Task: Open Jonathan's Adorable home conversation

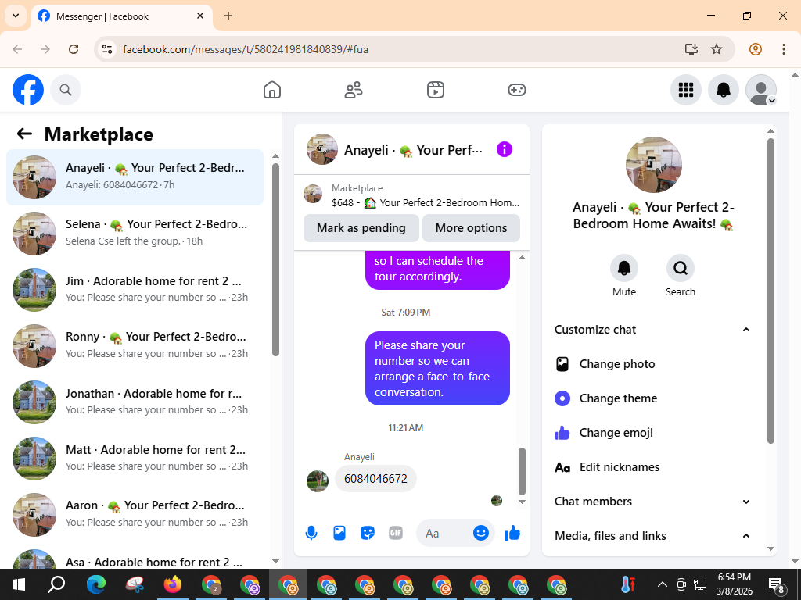Action: [x=135, y=402]
